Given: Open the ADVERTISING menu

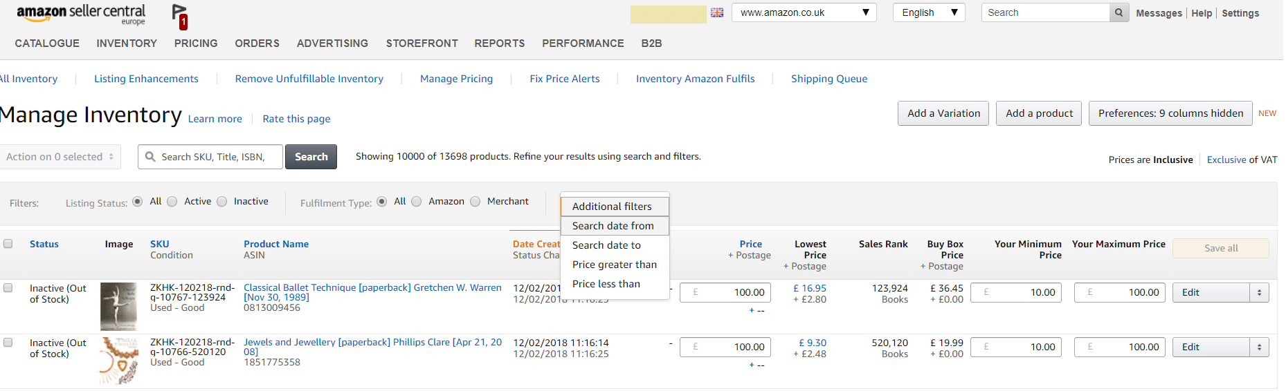Looking at the screenshot, I should [x=332, y=43].
